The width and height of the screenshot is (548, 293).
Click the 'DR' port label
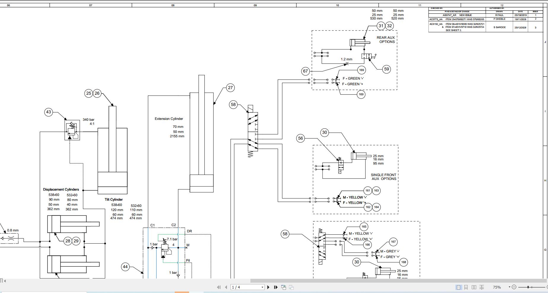(189, 231)
